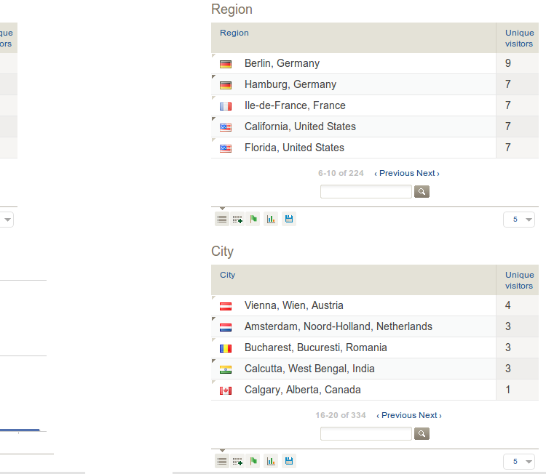
Task: Click the Indian flag beside Calcutta
Action: 226,369
